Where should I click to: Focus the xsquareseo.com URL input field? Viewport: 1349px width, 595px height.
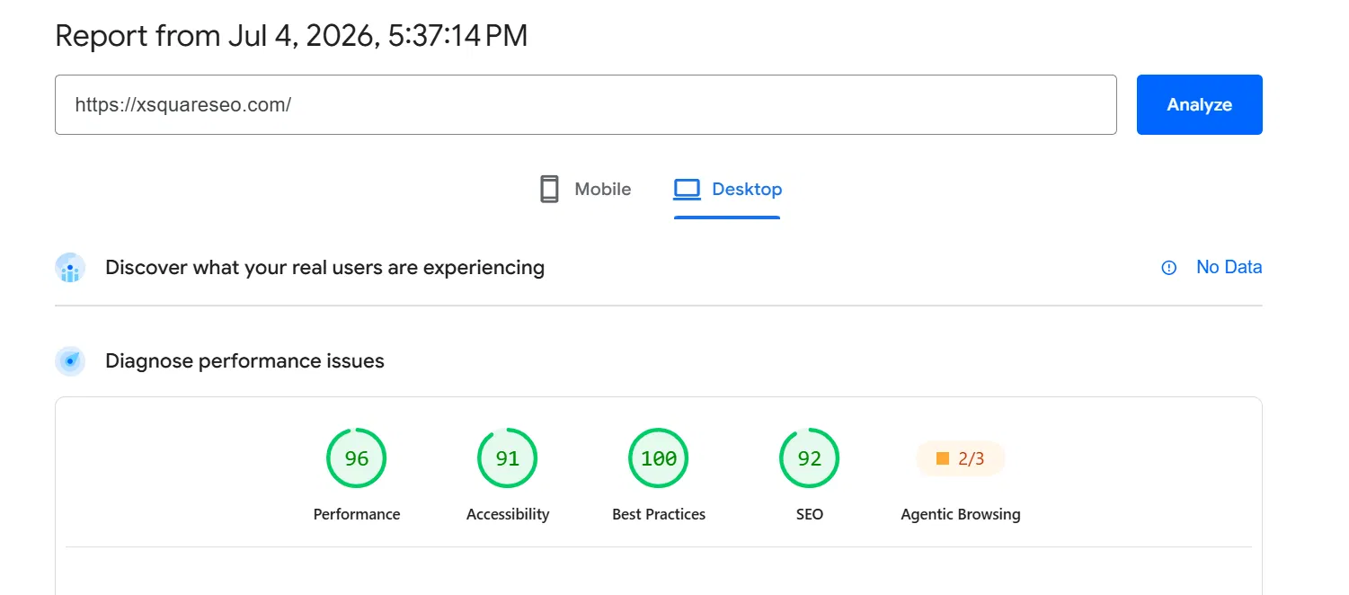click(585, 104)
